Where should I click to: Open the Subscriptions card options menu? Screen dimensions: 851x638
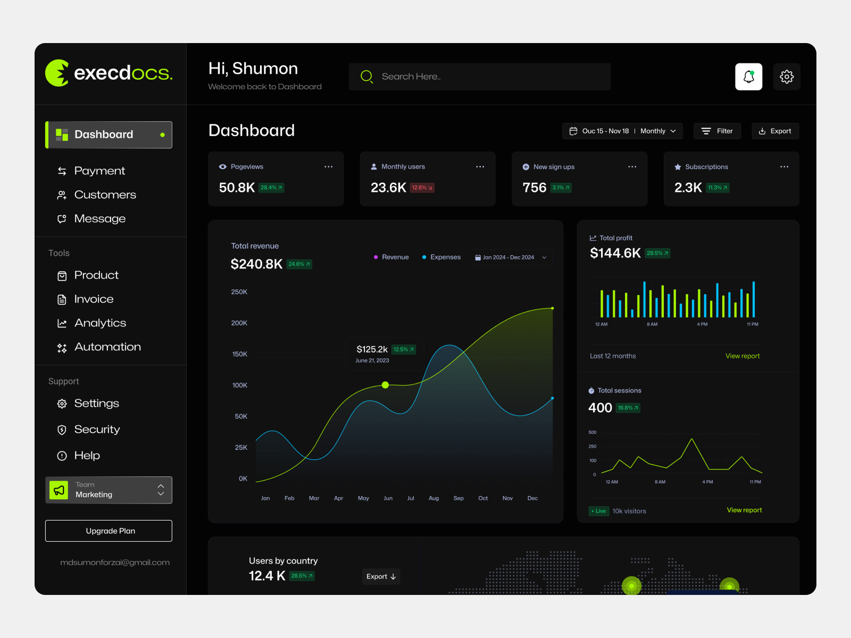[784, 167]
